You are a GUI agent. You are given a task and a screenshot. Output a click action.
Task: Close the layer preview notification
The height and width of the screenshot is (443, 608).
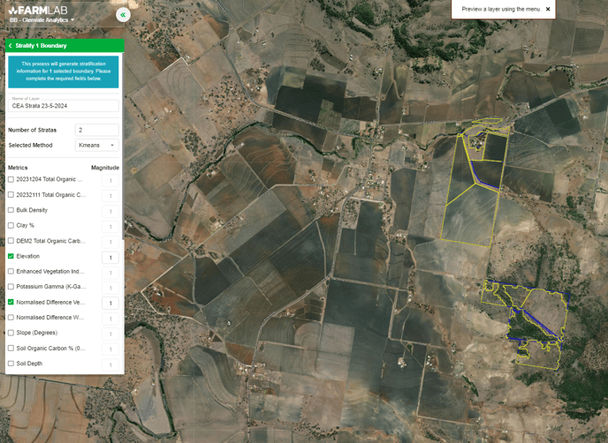(x=548, y=9)
